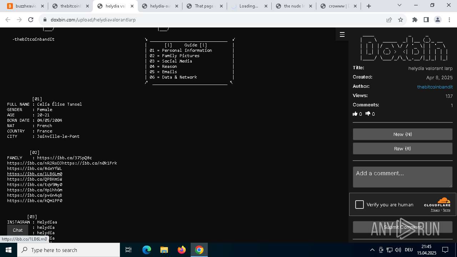Open the Chrome profile avatar
Screen dimensions: 457x257
pyautogui.click(x=438, y=20)
